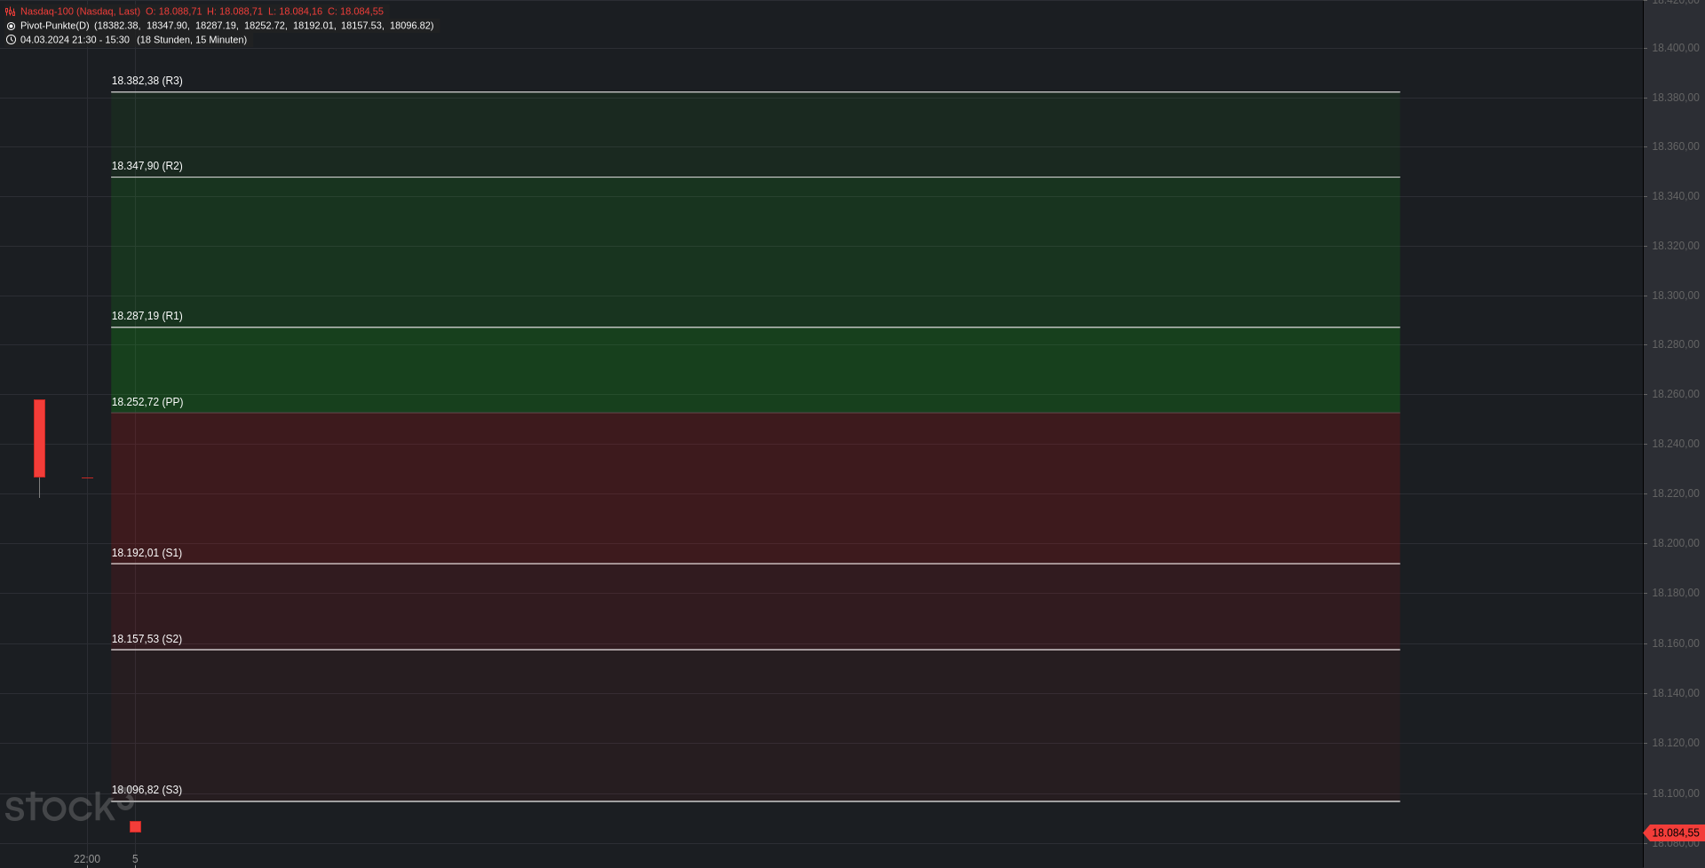1705x868 pixels.
Task: Click the 18.300,00 price axis label
Action: (x=1675, y=296)
